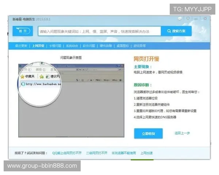Open the 上网加速 link
The height and width of the screenshot is (175, 219).
click(146, 153)
